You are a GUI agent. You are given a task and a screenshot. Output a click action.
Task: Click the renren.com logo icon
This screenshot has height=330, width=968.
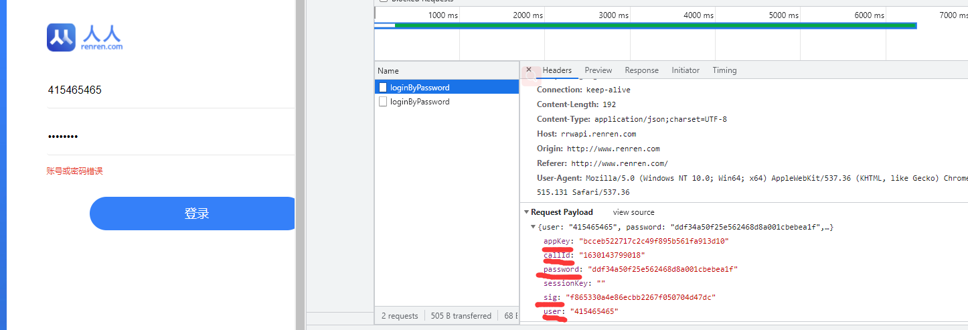[x=61, y=37]
